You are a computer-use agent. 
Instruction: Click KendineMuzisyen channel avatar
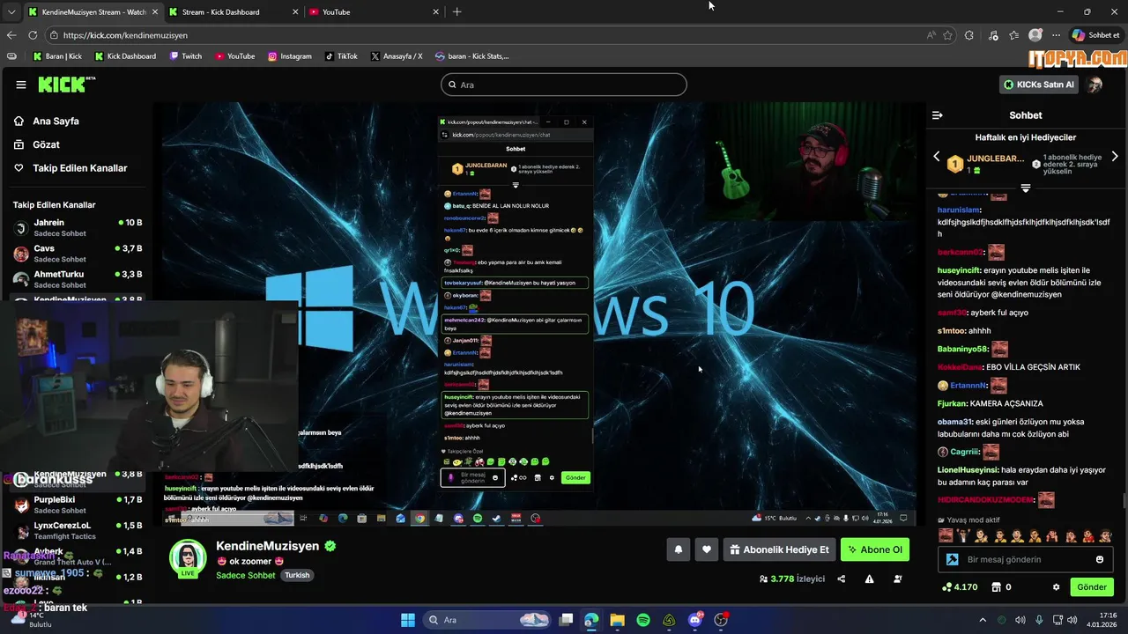tap(188, 558)
